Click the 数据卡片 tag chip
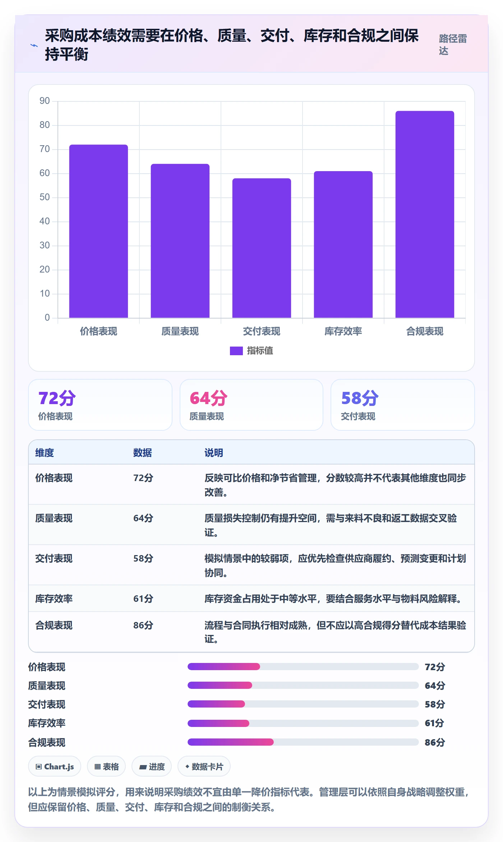Image resolution: width=503 pixels, height=842 pixels. (204, 767)
